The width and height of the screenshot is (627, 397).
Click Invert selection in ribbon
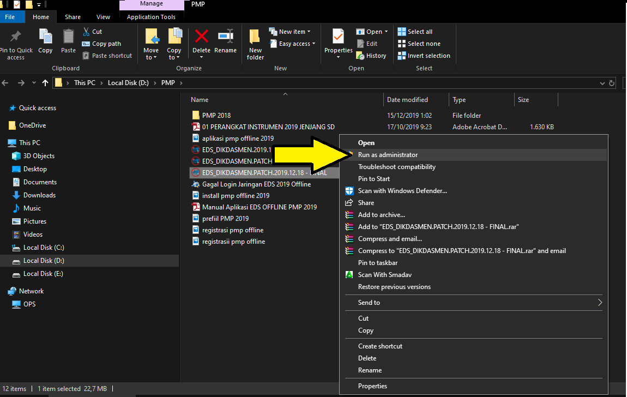point(424,56)
